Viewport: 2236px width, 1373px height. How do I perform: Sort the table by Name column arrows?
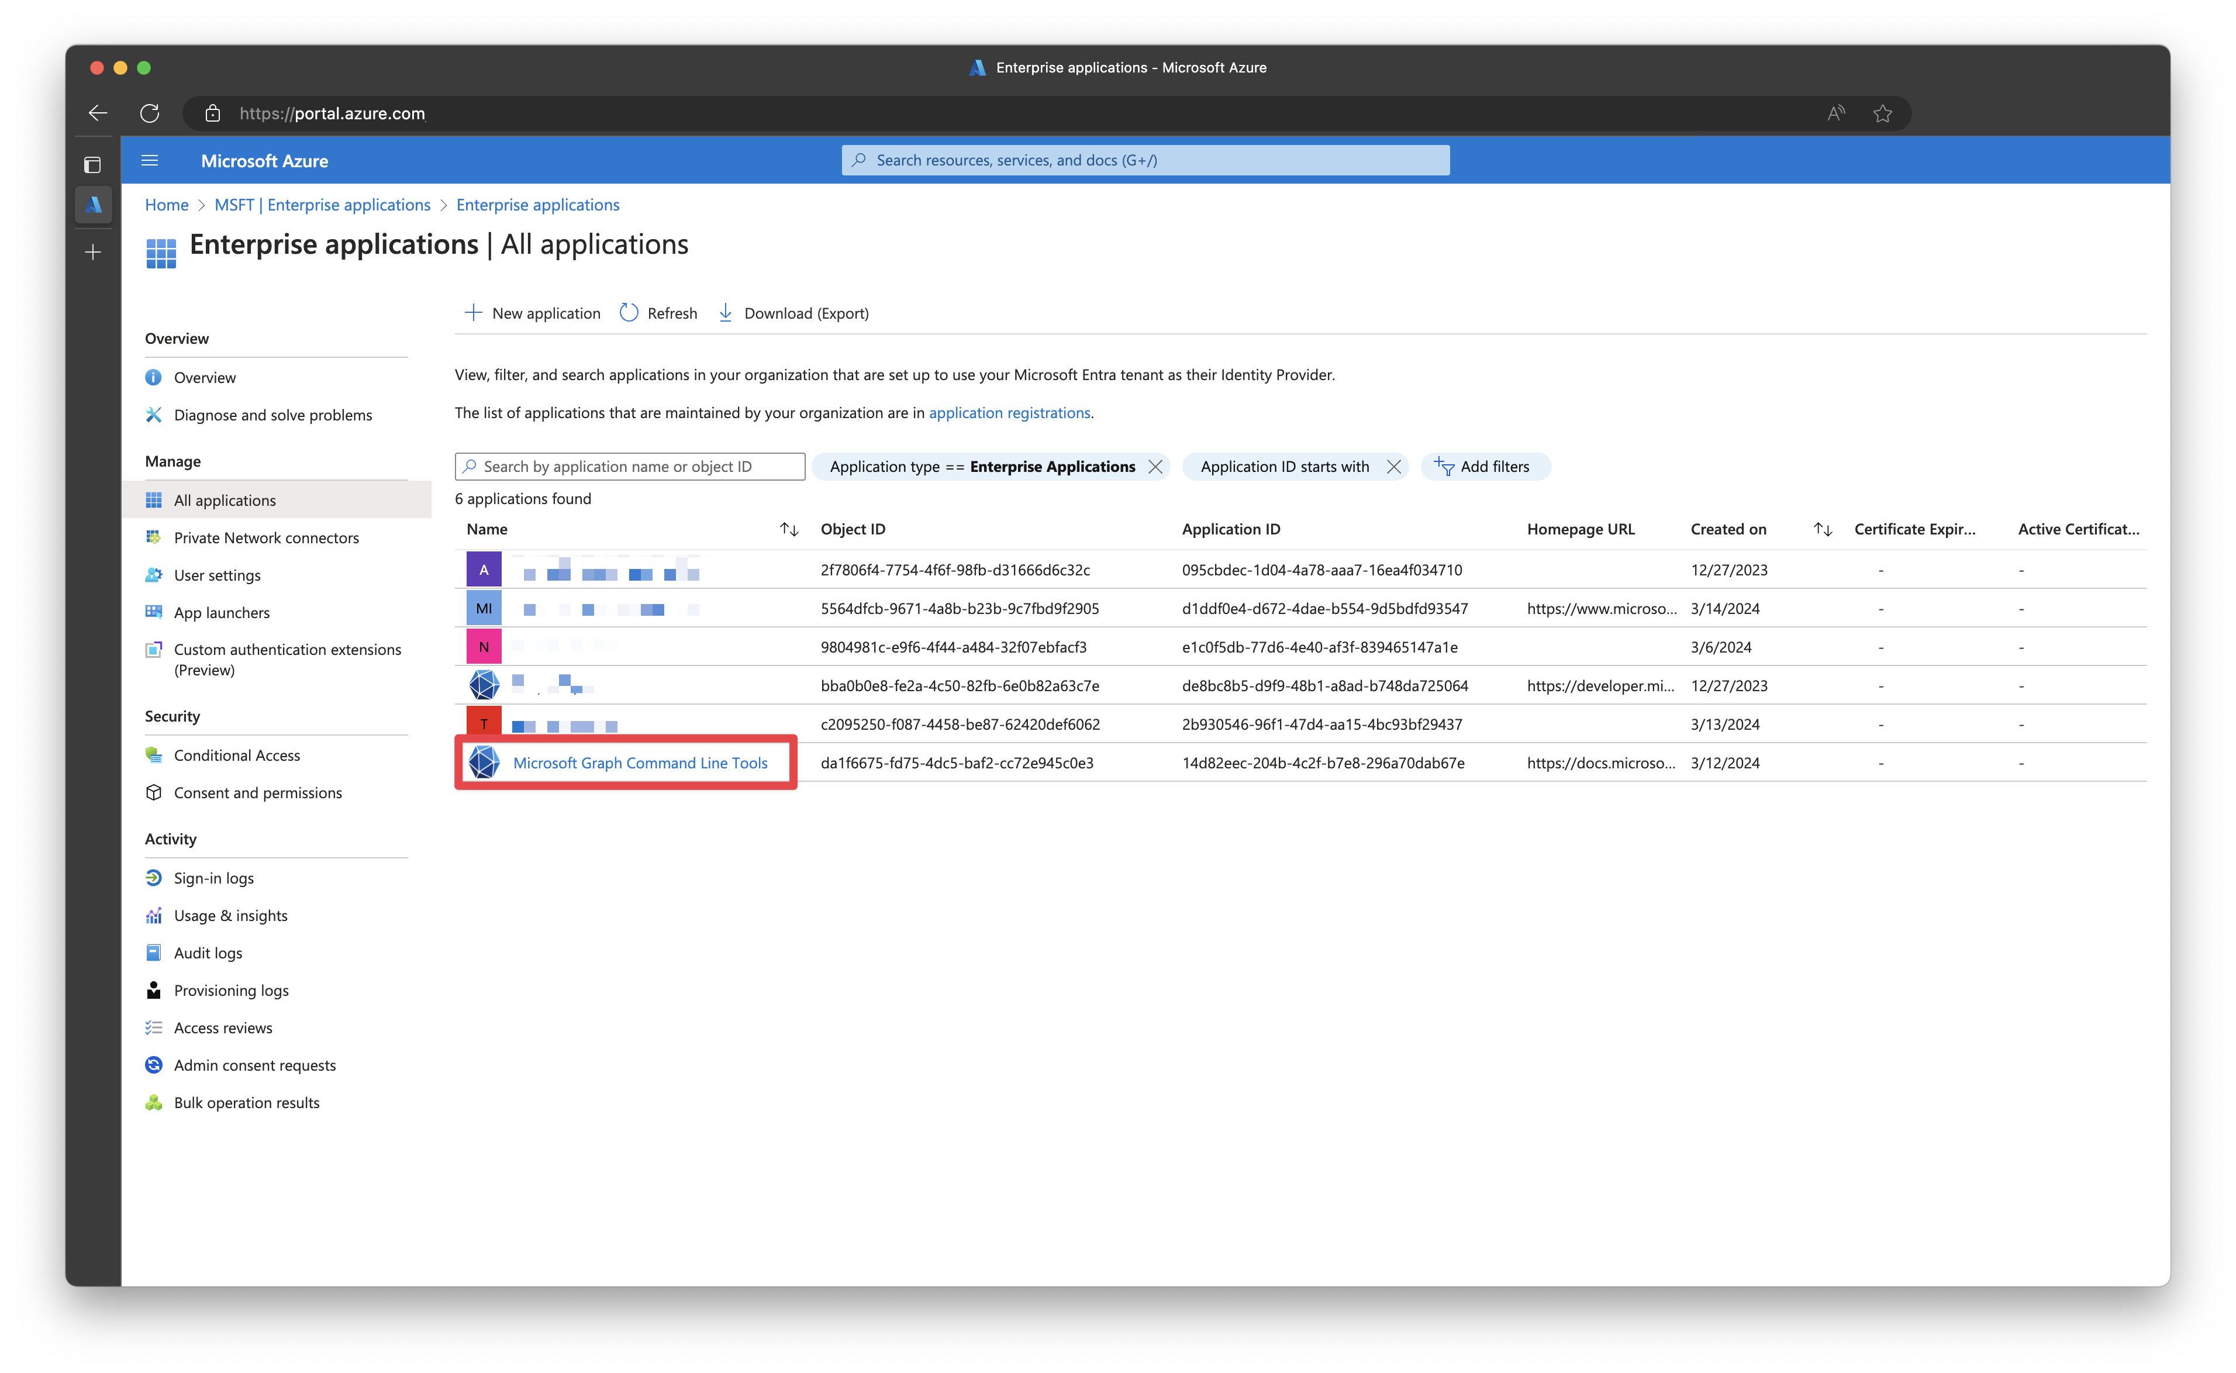coord(789,529)
